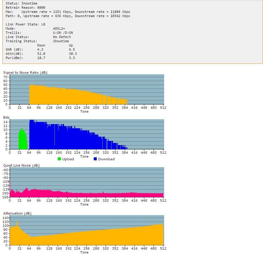Click the Download legend label

pyautogui.click(x=106, y=159)
